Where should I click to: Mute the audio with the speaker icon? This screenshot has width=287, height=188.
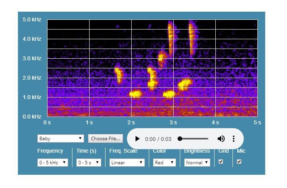pyautogui.click(x=221, y=139)
